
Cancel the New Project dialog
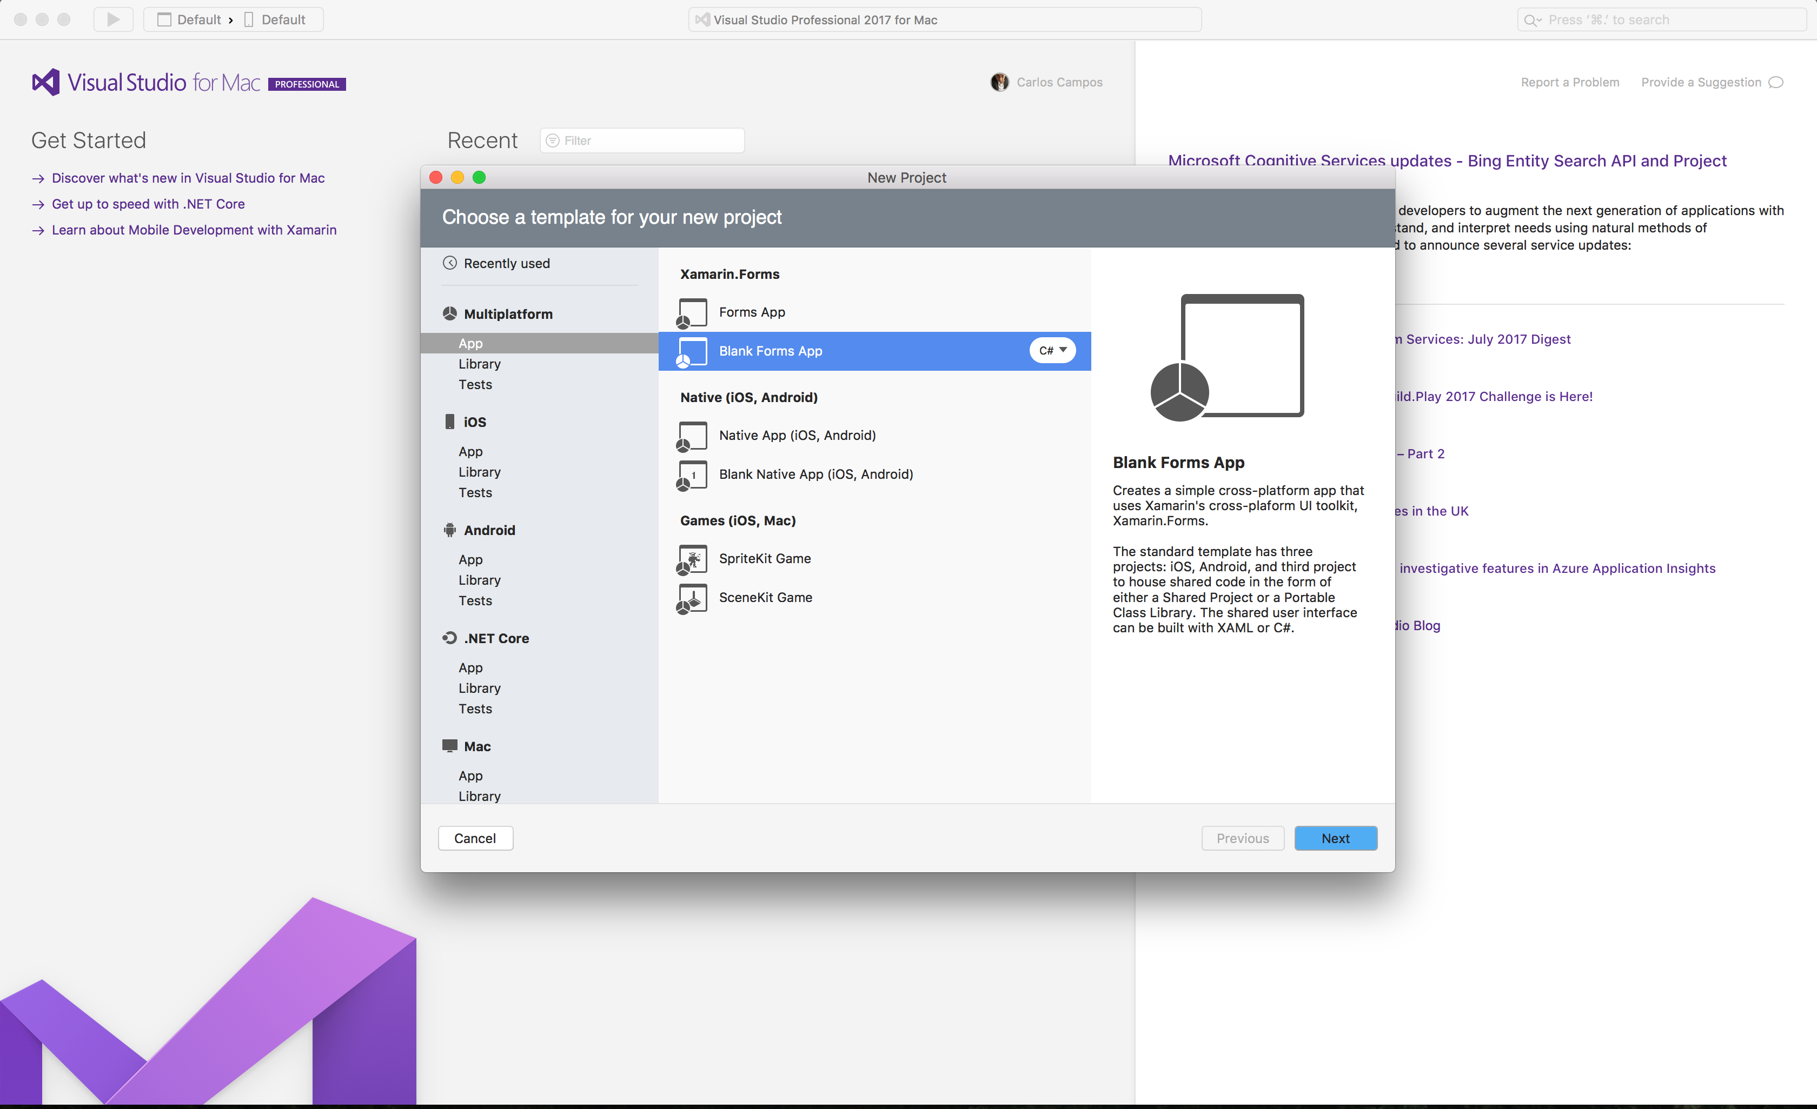click(x=475, y=838)
